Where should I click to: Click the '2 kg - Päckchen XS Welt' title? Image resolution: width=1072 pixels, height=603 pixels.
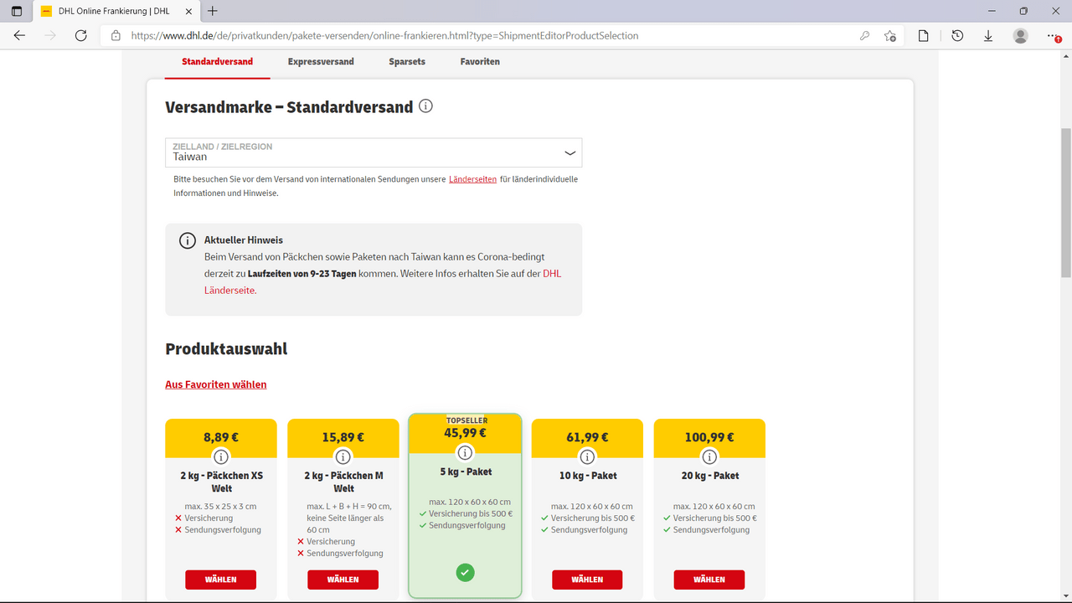[221, 482]
